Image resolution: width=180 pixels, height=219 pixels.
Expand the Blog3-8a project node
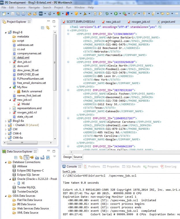pos(6,121)
